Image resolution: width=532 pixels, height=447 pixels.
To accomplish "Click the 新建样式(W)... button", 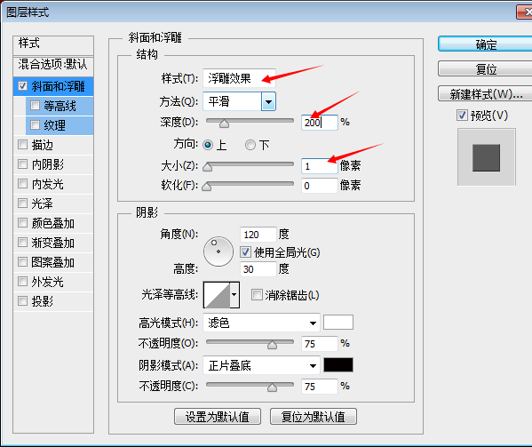I will pyautogui.click(x=486, y=94).
